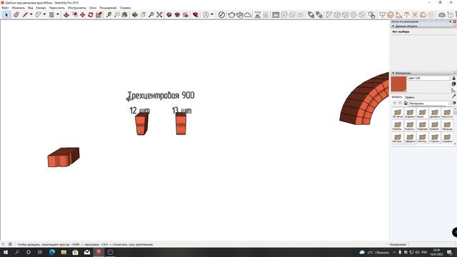This screenshot has width=457, height=257.
Task: Click the material name field
Action: point(428,78)
